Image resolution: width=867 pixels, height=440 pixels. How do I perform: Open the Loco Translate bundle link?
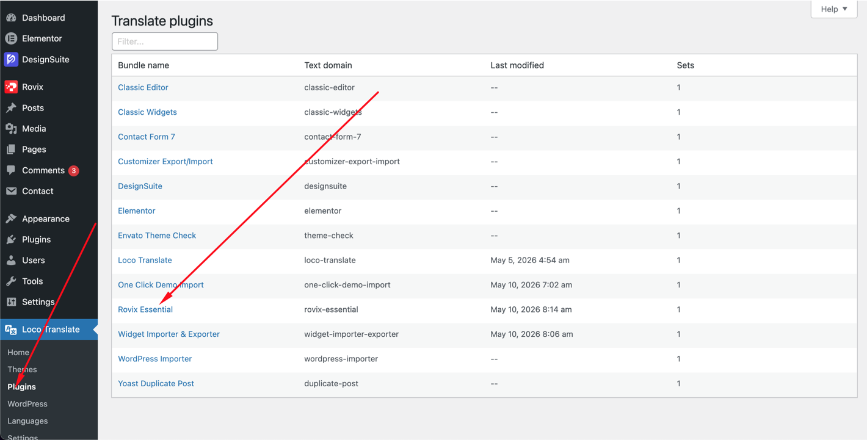pyautogui.click(x=145, y=260)
